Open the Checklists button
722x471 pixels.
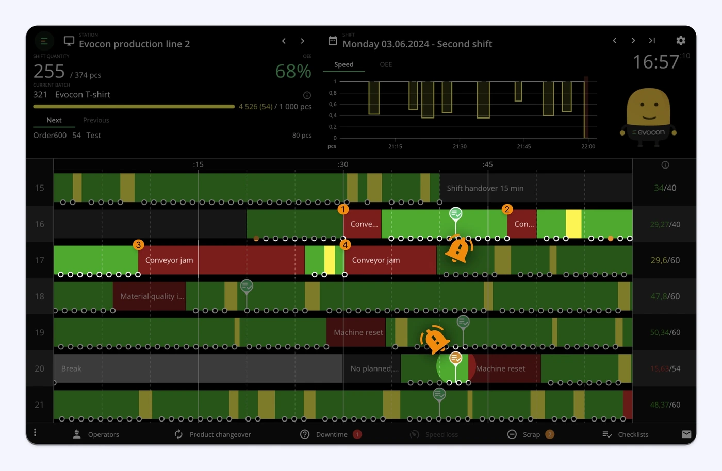(626, 434)
